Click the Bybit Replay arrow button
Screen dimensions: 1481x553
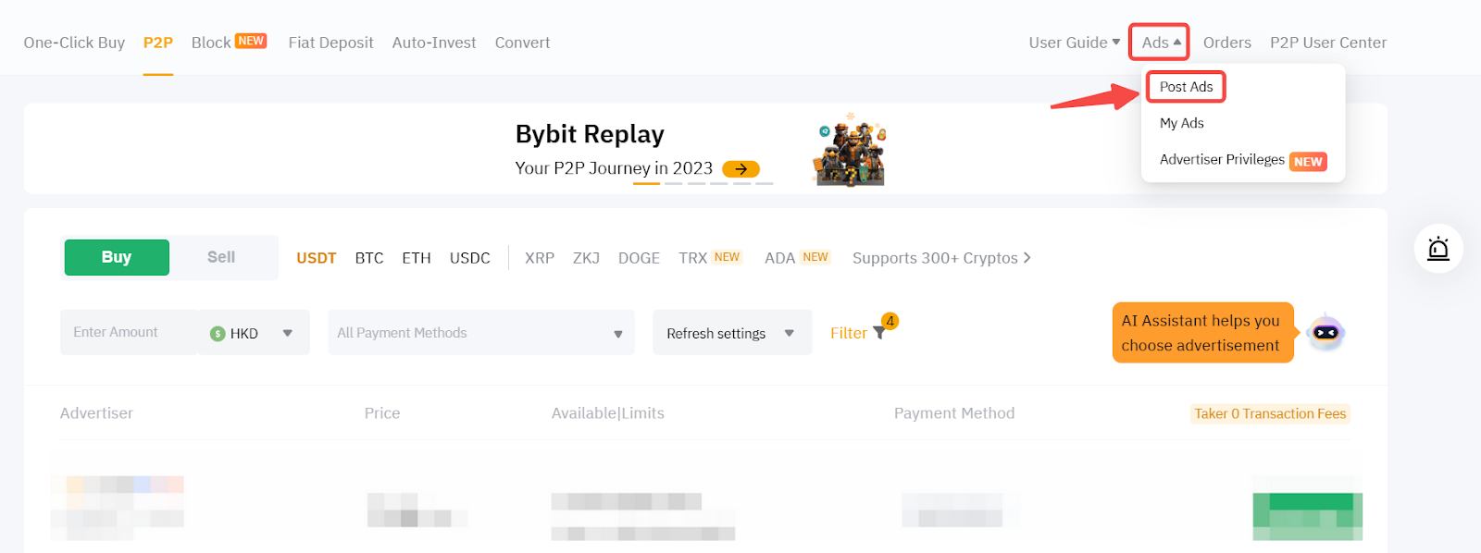pos(740,169)
